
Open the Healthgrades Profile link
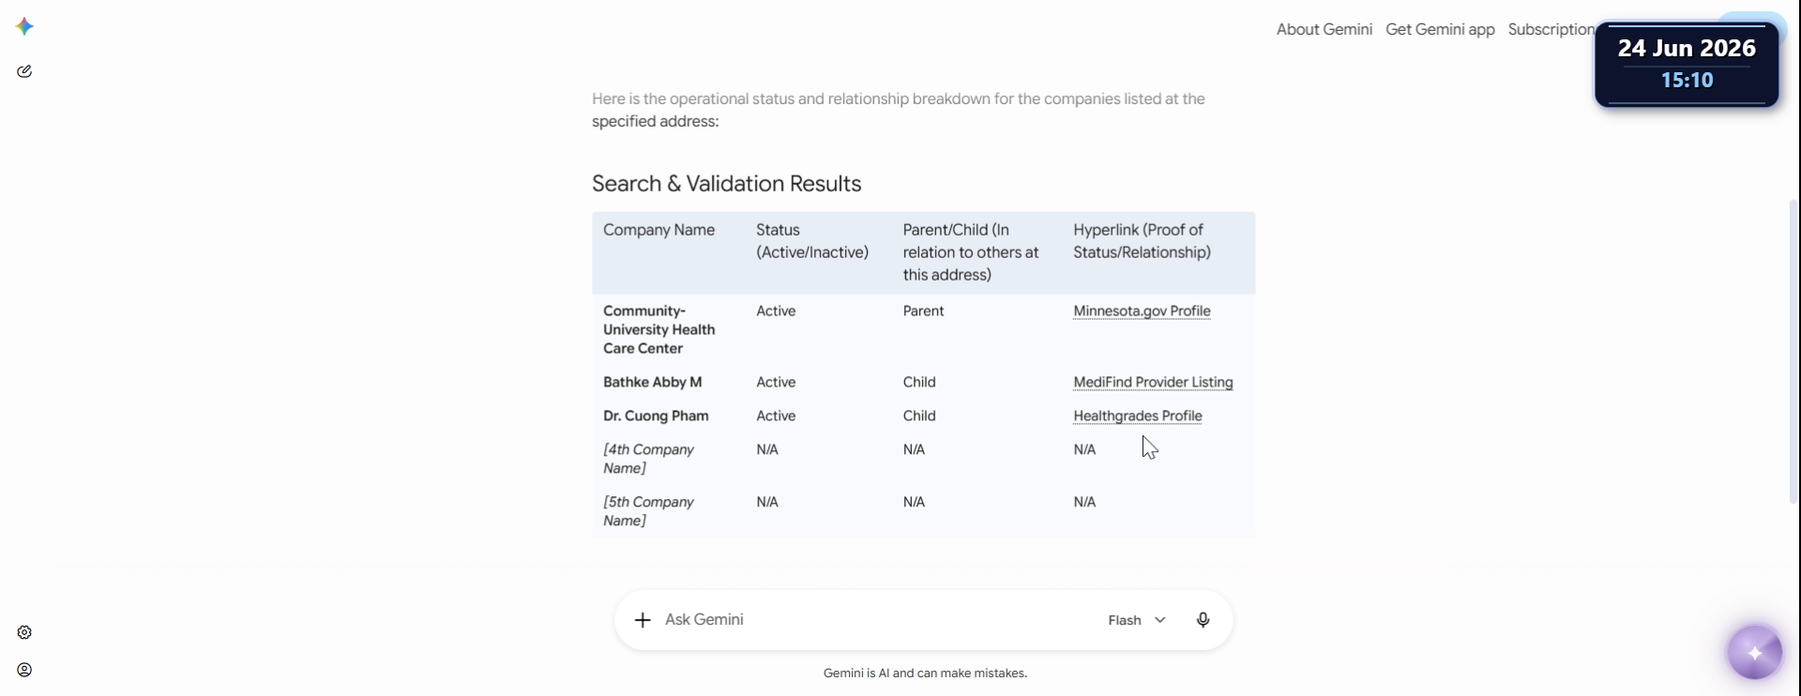1137,416
